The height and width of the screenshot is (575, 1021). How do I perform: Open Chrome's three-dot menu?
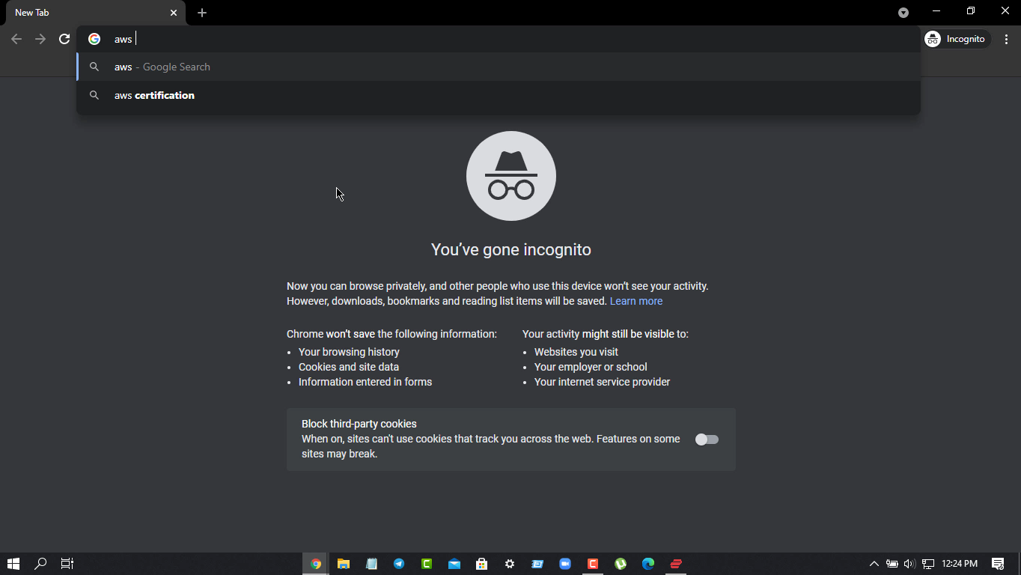click(1007, 39)
